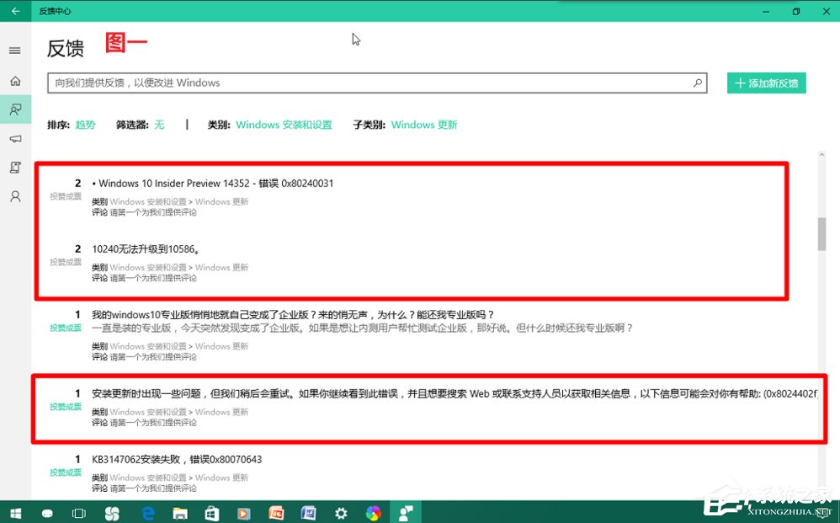
Task: Upvote the Windows 10 Insider Preview 14352 feedback
Action: point(66,193)
